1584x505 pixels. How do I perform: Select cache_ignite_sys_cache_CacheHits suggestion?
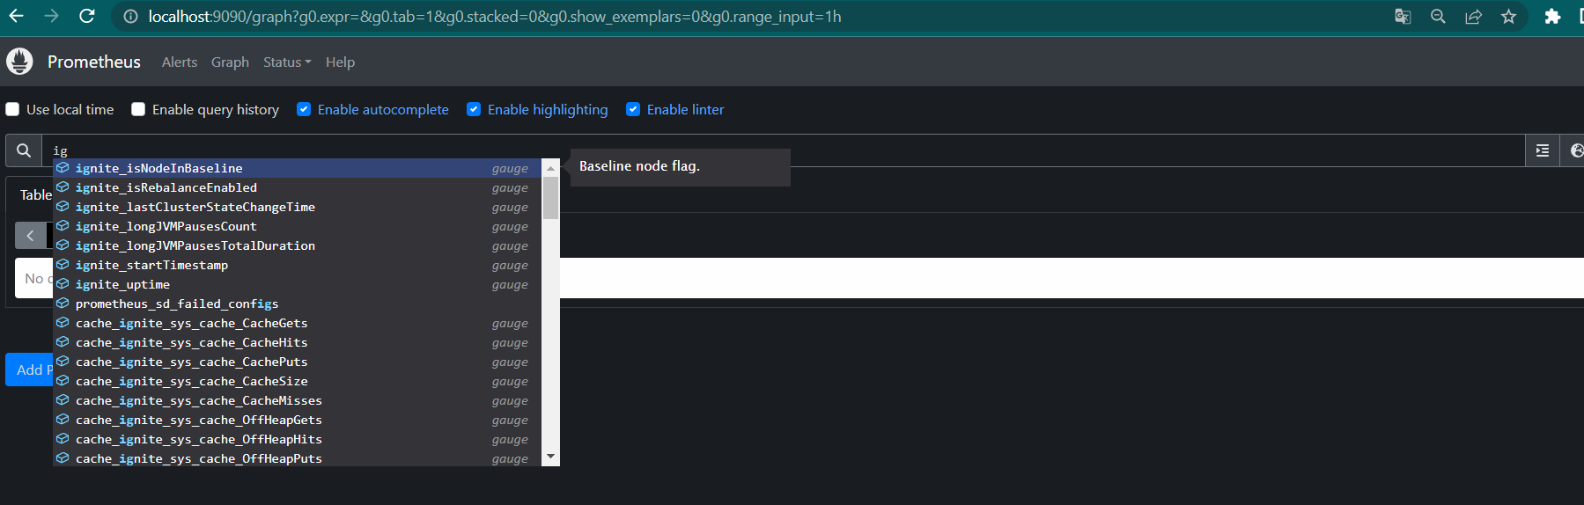[x=298, y=342]
